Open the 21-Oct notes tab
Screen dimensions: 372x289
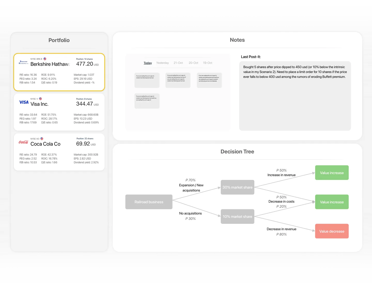click(x=178, y=63)
